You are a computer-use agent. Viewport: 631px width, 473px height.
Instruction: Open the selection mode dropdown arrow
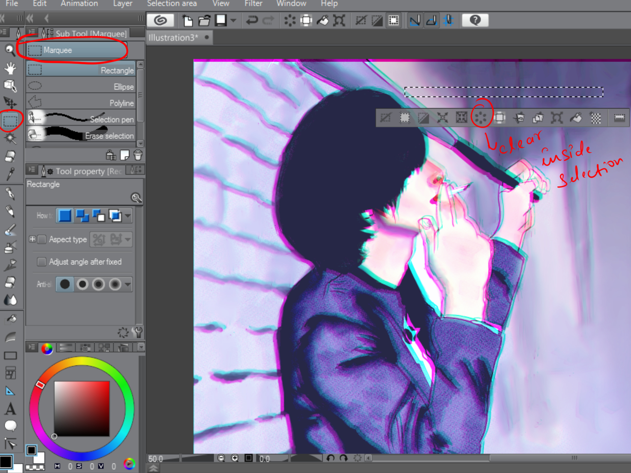[x=128, y=216]
